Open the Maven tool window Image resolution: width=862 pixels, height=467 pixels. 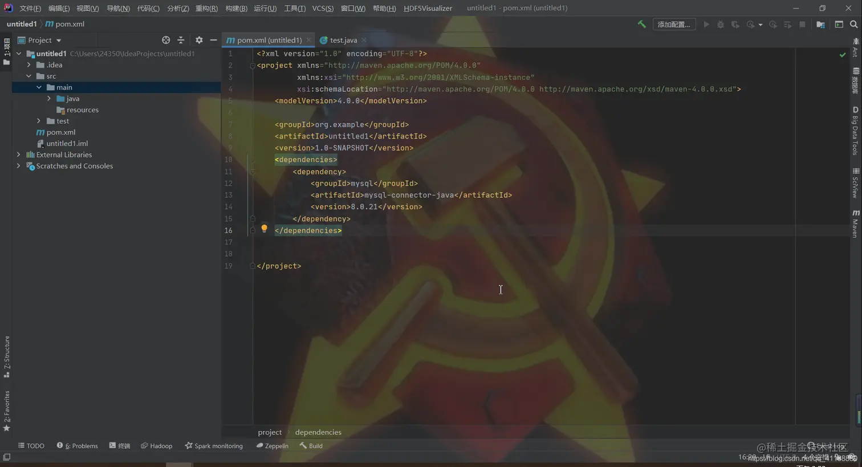click(x=855, y=223)
